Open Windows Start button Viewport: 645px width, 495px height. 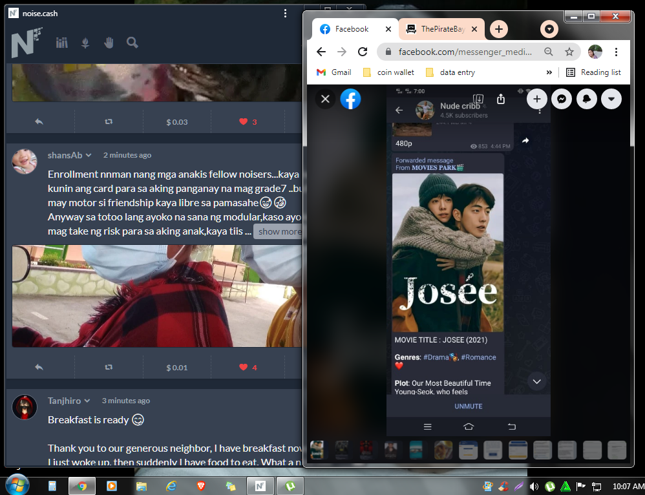click(17, 485)
